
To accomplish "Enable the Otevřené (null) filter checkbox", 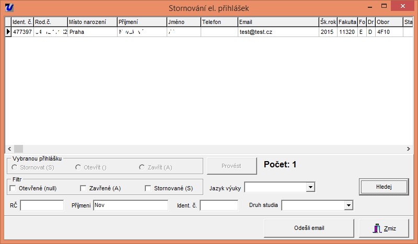I will [13, 188].
